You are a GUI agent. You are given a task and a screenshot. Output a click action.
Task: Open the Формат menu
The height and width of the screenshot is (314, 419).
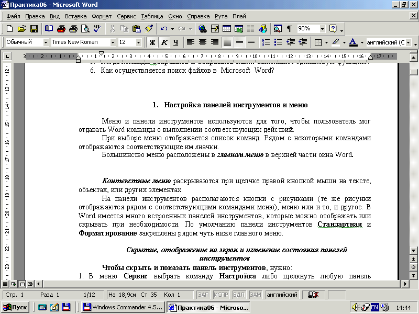102,16
